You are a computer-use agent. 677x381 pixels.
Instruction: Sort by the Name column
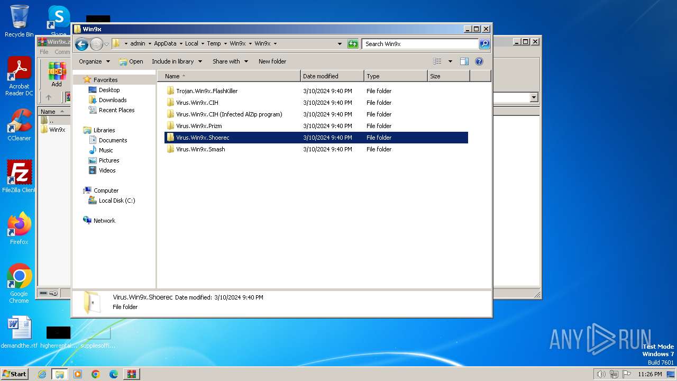(x=229, y=76)
